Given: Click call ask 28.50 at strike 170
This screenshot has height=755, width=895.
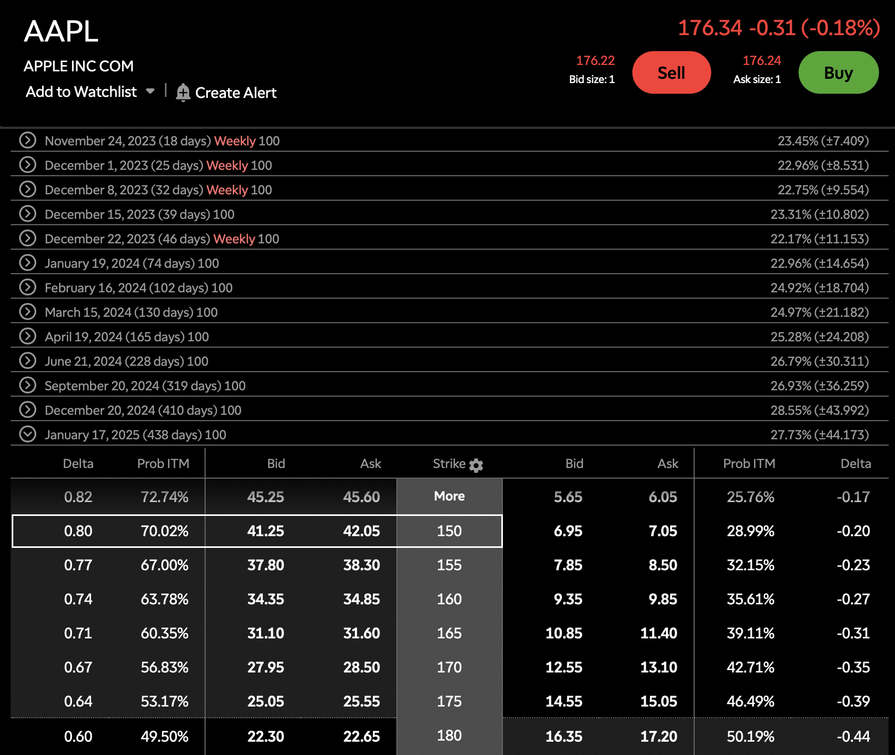Looking at the screenshot, I should 361,667.
